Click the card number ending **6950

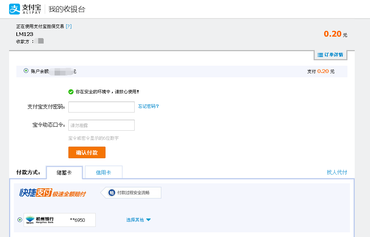click(x=77, y=220)
